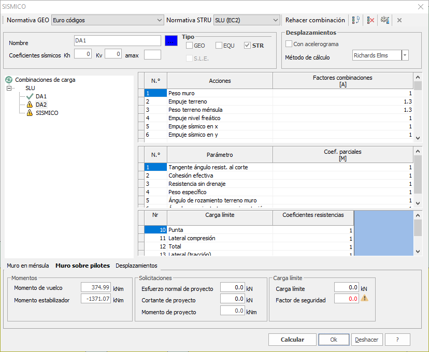The width and height of the screenshot is (429, 352).
Task: Select Combinaciones de carga root node
Action: tap(45, 80)
